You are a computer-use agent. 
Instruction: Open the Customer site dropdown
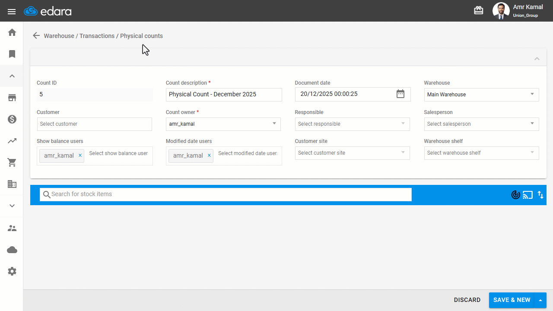353,153
